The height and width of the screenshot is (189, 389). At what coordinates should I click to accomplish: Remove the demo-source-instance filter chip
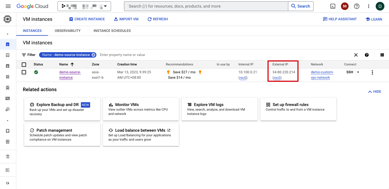(x=93, y=55)
